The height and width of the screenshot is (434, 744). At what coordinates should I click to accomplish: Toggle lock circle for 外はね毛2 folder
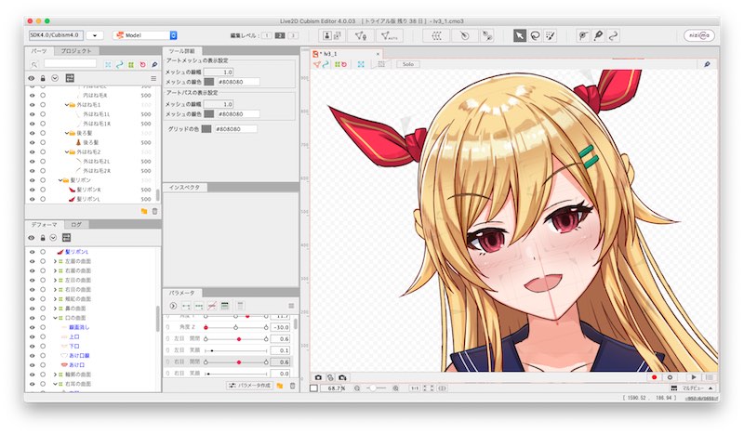(x=43, y=152)
